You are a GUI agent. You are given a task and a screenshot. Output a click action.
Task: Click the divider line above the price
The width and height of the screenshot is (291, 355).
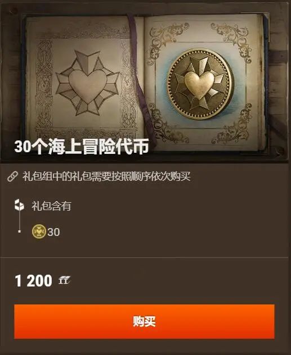144,257
